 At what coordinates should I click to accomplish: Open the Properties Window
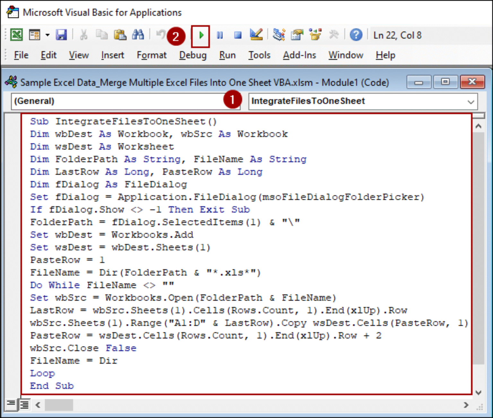pyautogui.click(x=297, y=35)
